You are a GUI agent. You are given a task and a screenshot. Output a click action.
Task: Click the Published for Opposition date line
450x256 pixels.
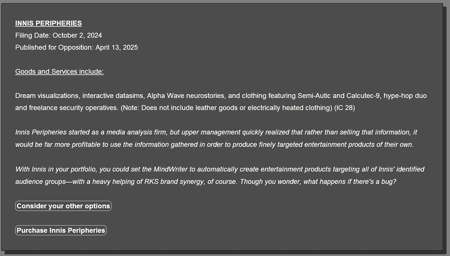[x=77, y=47]
